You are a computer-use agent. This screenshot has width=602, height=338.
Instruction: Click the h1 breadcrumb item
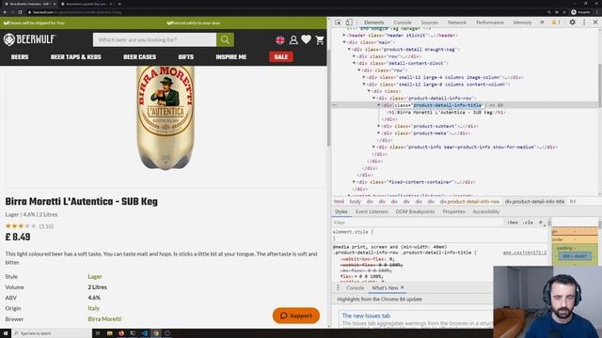tap(573, 202)
